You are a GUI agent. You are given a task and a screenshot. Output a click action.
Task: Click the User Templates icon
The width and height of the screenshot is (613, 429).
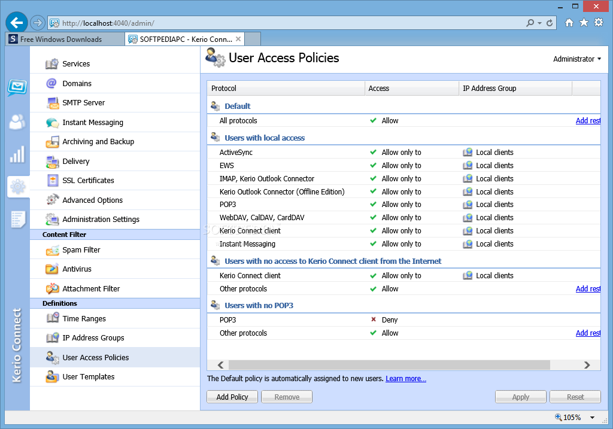click(x=52, y=376)
